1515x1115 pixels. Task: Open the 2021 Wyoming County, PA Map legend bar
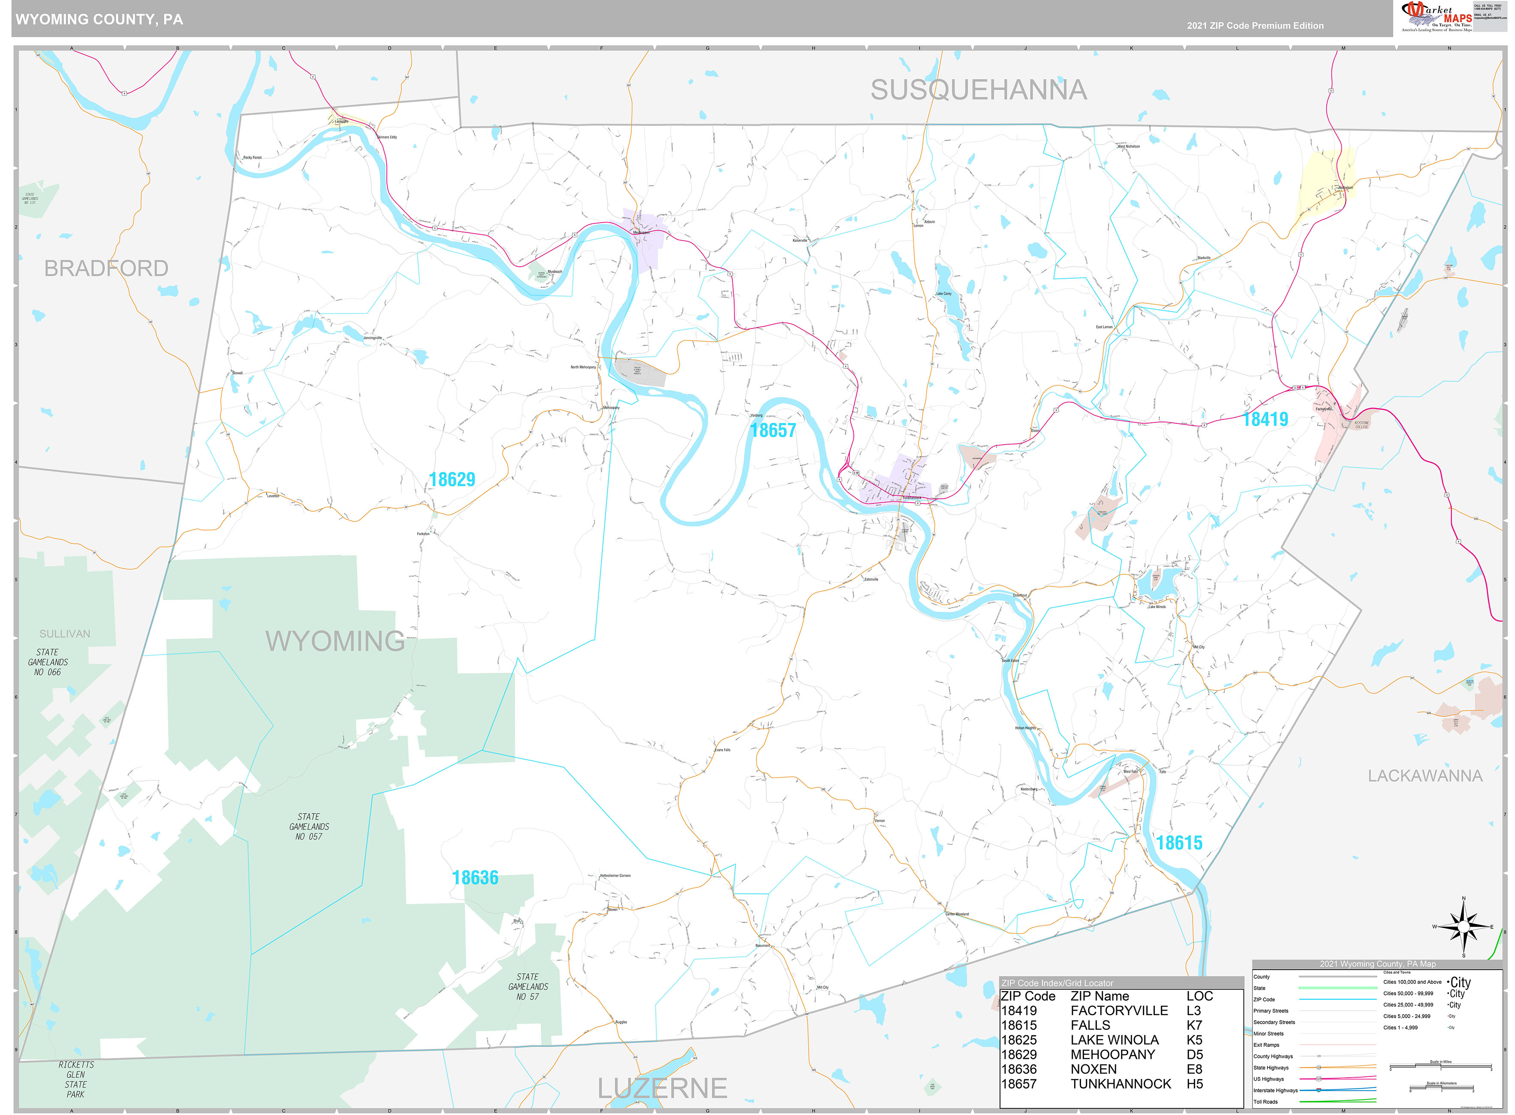point(1379,964)
